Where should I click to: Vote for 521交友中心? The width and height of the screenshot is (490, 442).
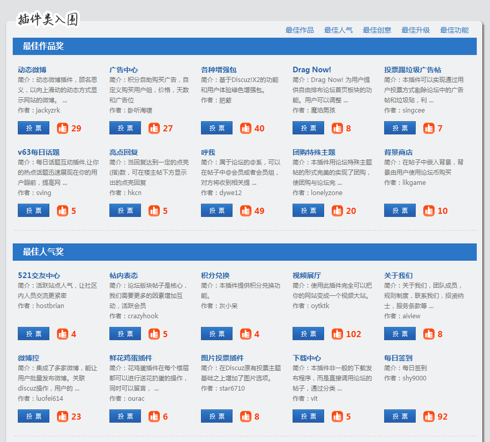(34, 334)
